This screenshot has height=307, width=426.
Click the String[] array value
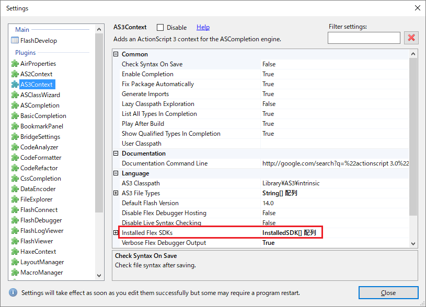coord(280,193)
